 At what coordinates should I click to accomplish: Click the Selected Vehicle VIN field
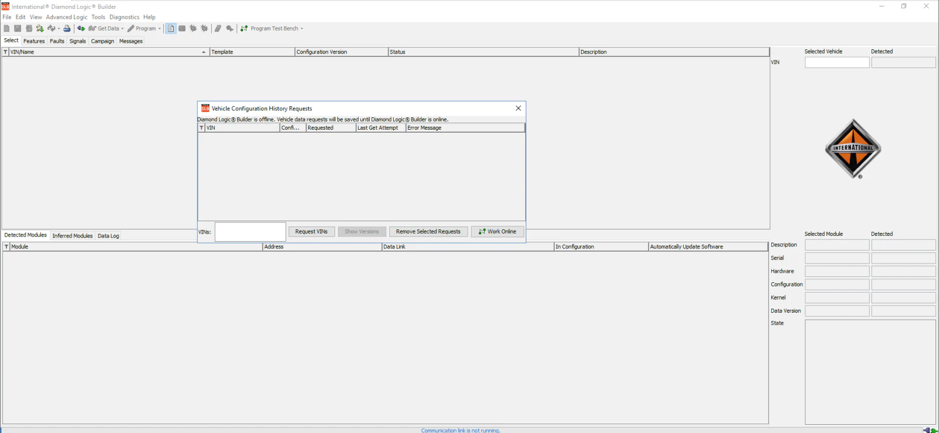click(x=837, y=62)
